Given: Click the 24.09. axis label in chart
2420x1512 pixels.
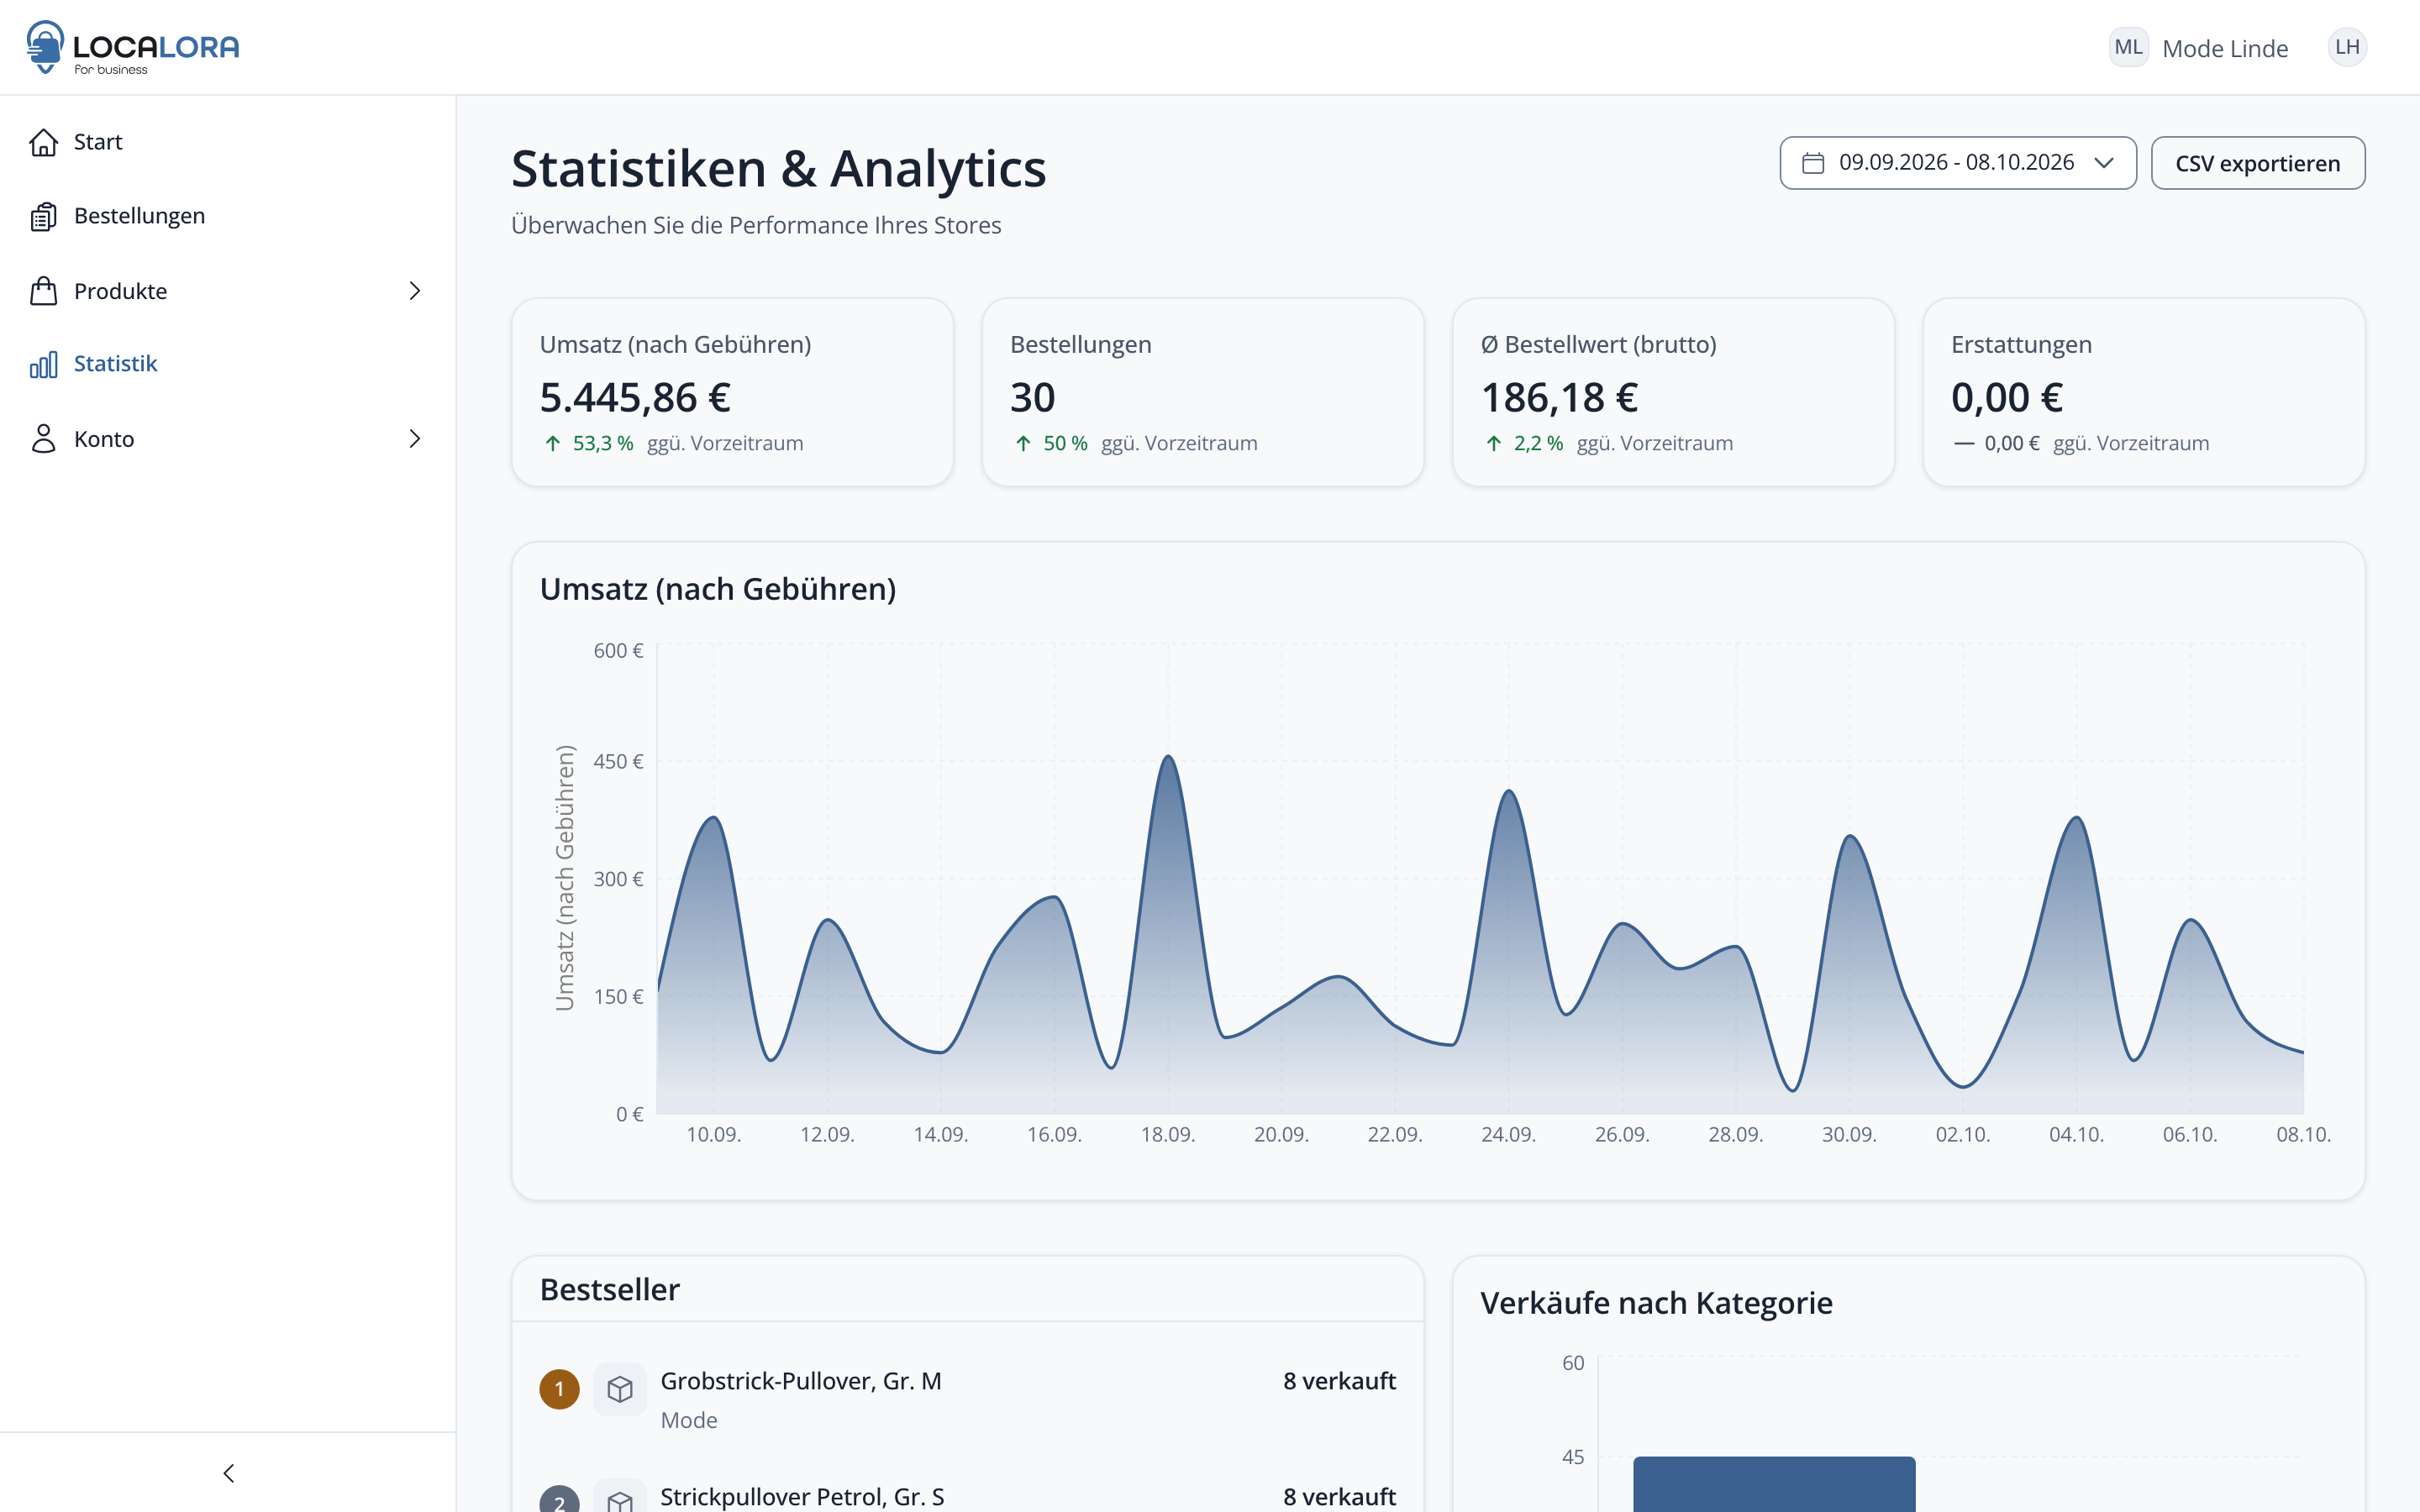Looking at the screenshot, I should pyautogui.click(x=1508, y=1135).
